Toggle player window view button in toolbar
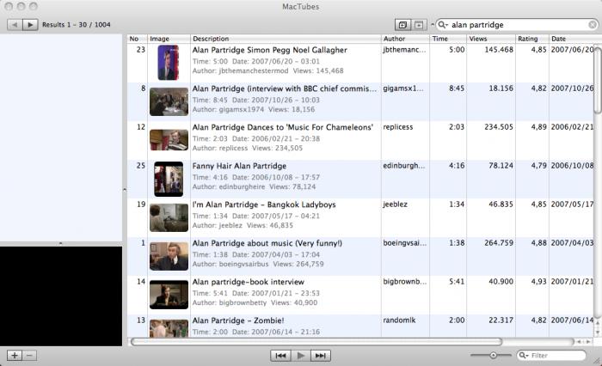 402,25
